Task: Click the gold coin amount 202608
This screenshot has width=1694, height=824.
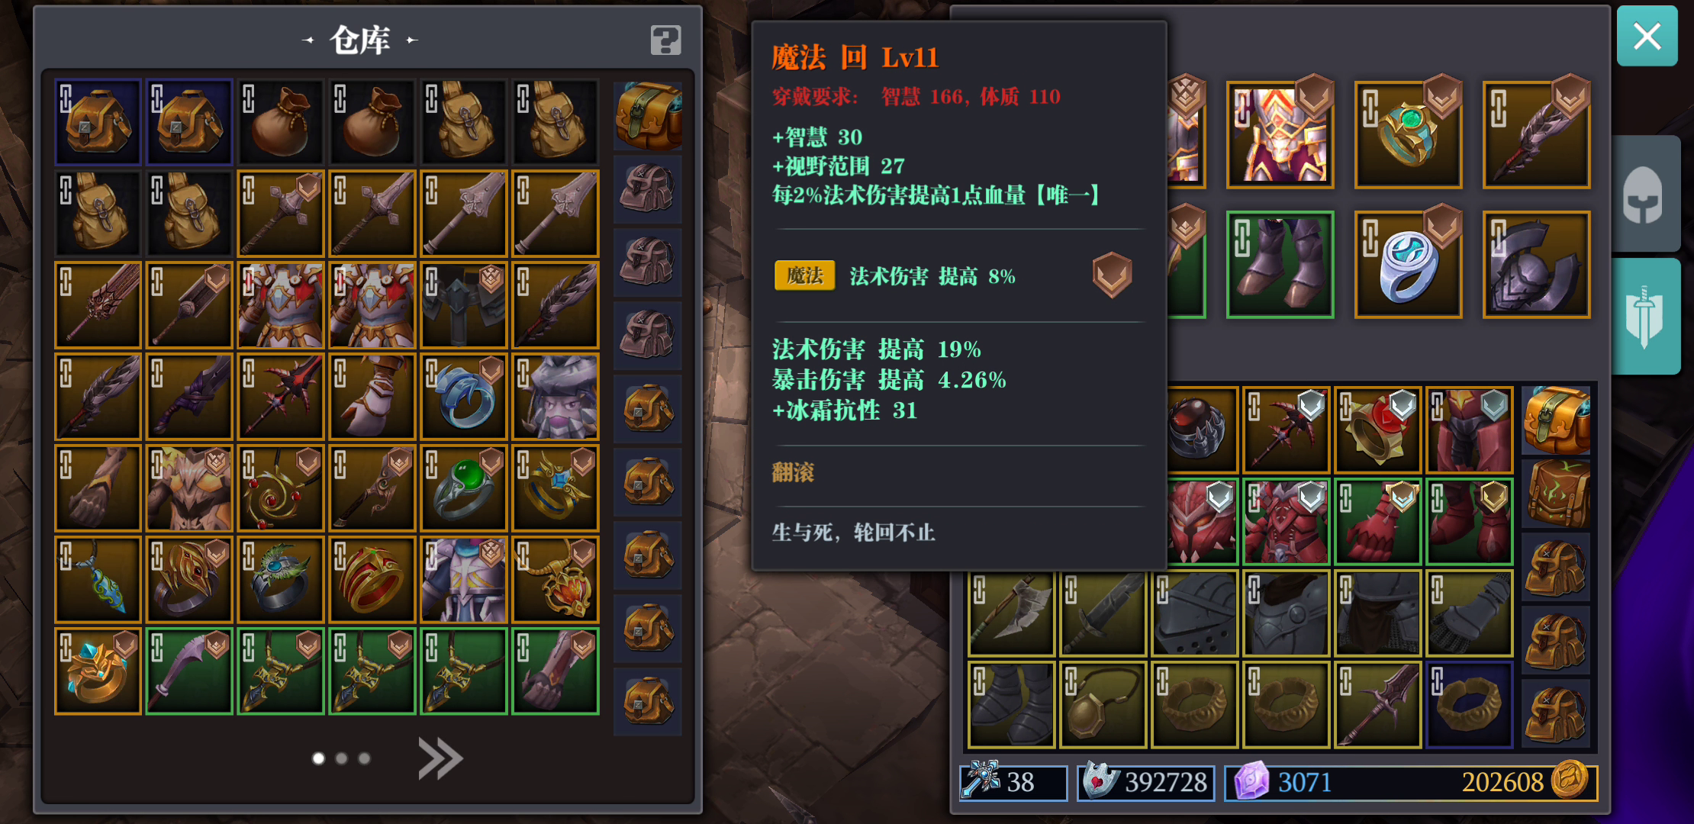Action: 1502,782
